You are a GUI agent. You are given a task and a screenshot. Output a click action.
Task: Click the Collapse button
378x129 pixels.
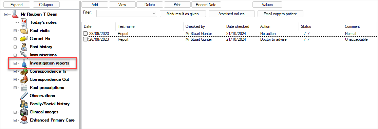pos(46,4)
